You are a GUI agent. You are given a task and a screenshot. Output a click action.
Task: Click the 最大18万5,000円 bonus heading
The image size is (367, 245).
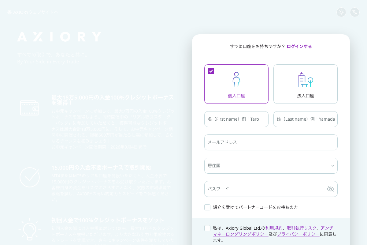click(113, 100)
